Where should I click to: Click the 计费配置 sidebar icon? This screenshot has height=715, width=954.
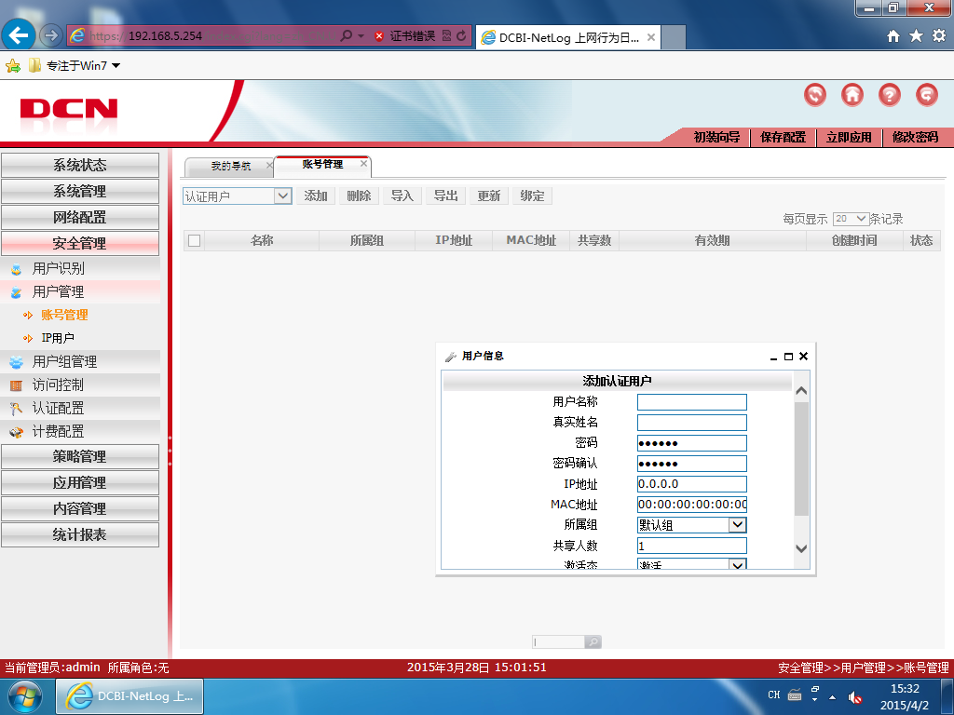(x=17, y=432)
